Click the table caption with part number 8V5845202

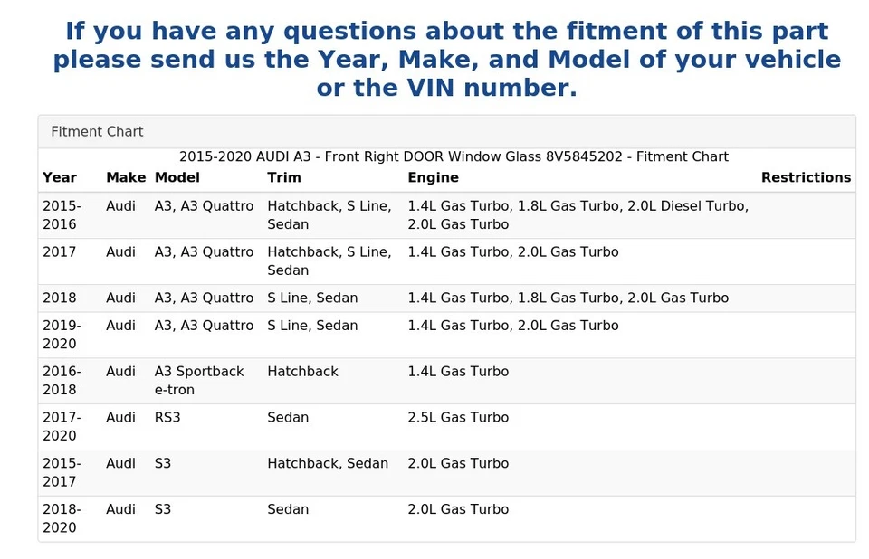click(x=454, y=157)
